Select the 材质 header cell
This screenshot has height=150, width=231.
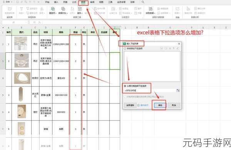point(46,32)
